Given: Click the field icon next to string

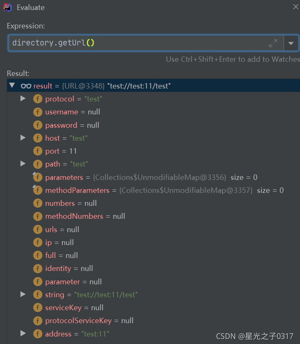Looking at the screenshot, I should coord(38,295).
